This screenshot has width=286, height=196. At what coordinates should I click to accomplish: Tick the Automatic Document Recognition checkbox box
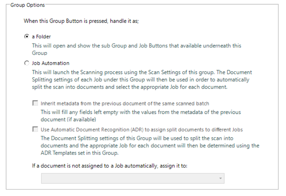pyautogui.click(x=35, y=129)
